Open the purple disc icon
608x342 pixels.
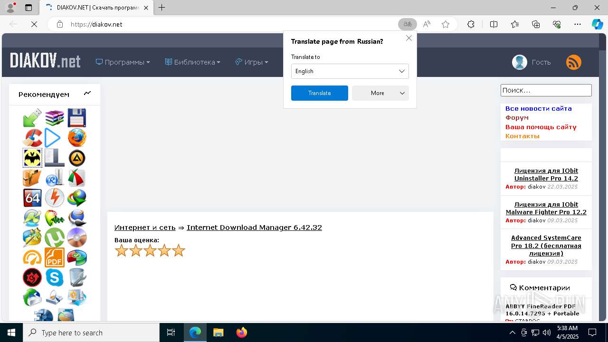pos(77,237)
